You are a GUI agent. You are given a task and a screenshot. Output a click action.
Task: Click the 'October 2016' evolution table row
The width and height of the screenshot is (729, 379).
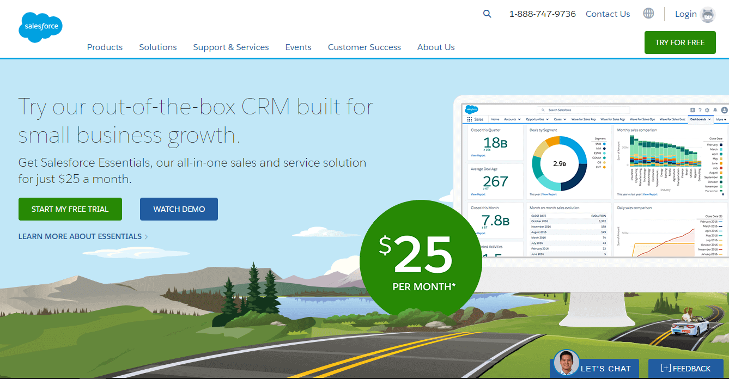(x=568, y=221)
